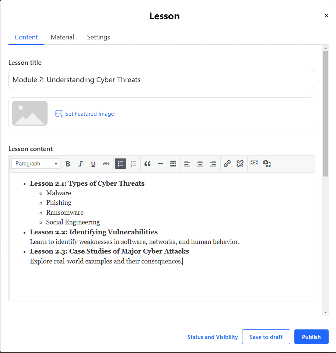Publish the lesson

pos(311,337)
